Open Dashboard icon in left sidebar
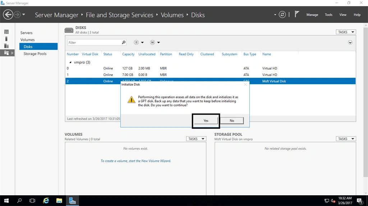The image size is (368, 206). click(6, 32)
